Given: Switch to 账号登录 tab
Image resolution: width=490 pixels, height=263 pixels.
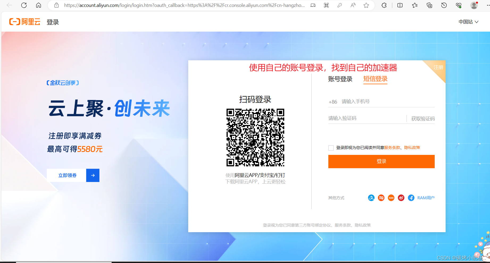Looking at the screenshot, I should click(x=340, y=79).
